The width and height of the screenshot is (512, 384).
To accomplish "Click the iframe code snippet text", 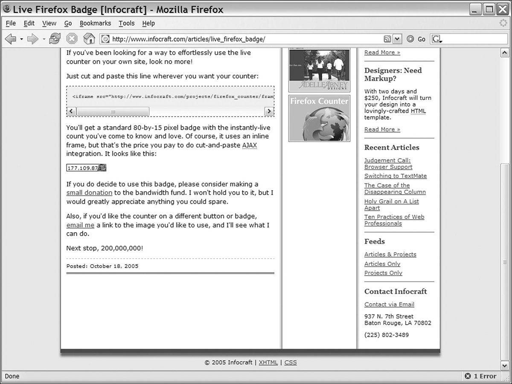I will (x=173, y=96).
